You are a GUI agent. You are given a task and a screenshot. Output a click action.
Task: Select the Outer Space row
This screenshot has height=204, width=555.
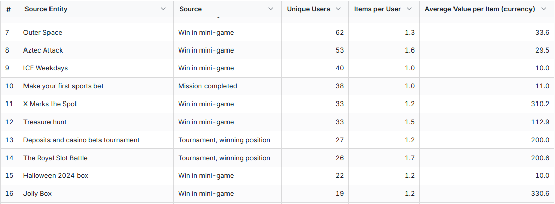(x=43, y=32)
